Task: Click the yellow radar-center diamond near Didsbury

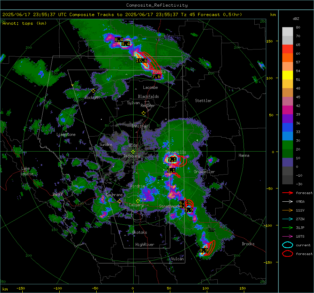Action: pyautogui.click(x=133, y=152)
